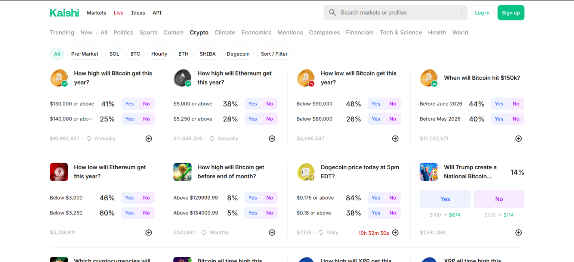Click the plus icon on Bitcoin high card

click(x=149, y=139)
